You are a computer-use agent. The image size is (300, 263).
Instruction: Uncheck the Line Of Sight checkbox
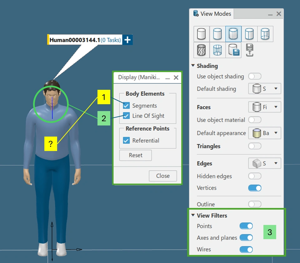[126, 116]
